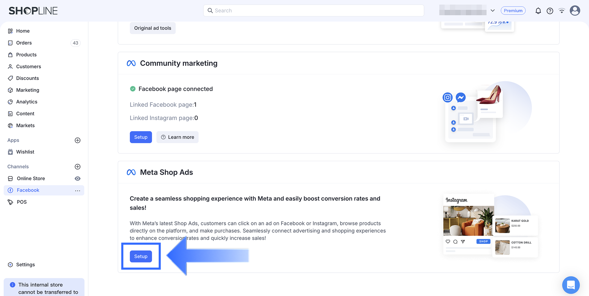The width and height of the screenshot is (589, 296).
Task: Open the notifications bell
Action: pyautogui.click(x=538, y=11)
